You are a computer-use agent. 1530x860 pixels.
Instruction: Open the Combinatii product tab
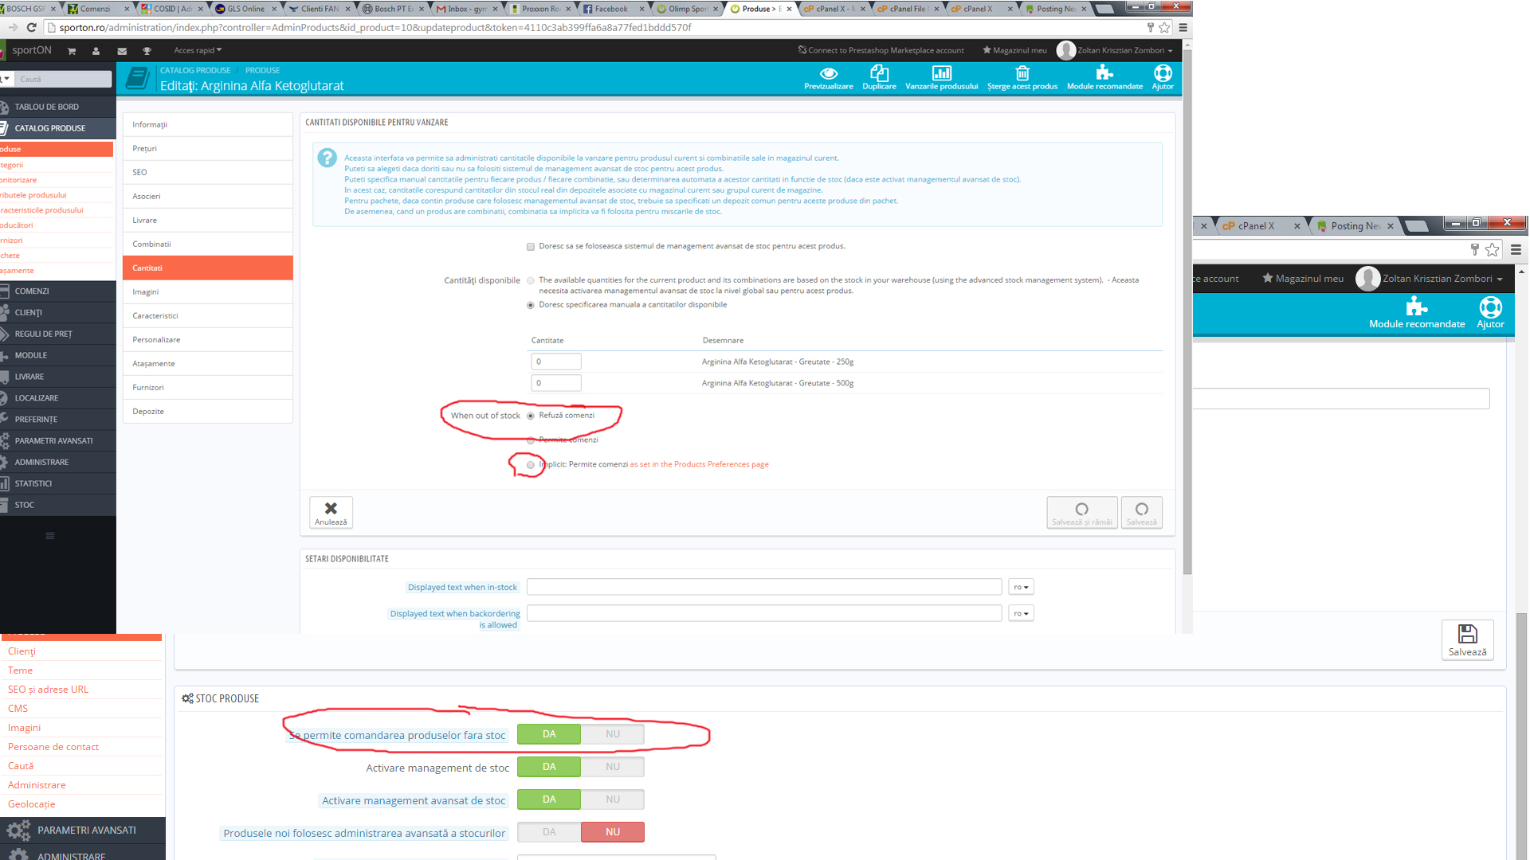tap(151, 244)
